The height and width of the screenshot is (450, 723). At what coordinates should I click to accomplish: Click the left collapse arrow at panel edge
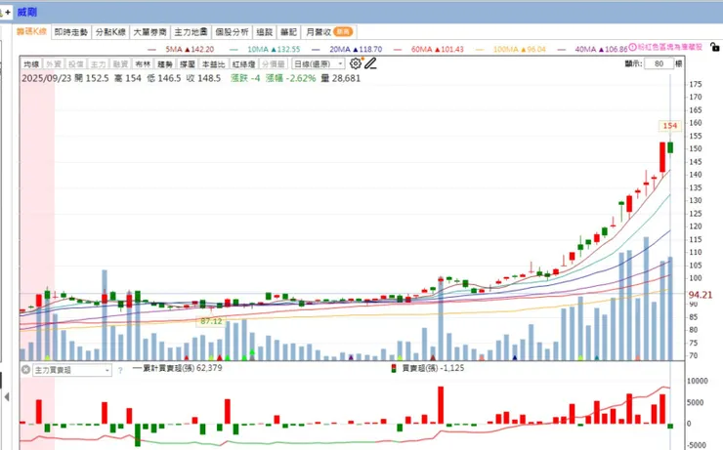coord(7,396)
